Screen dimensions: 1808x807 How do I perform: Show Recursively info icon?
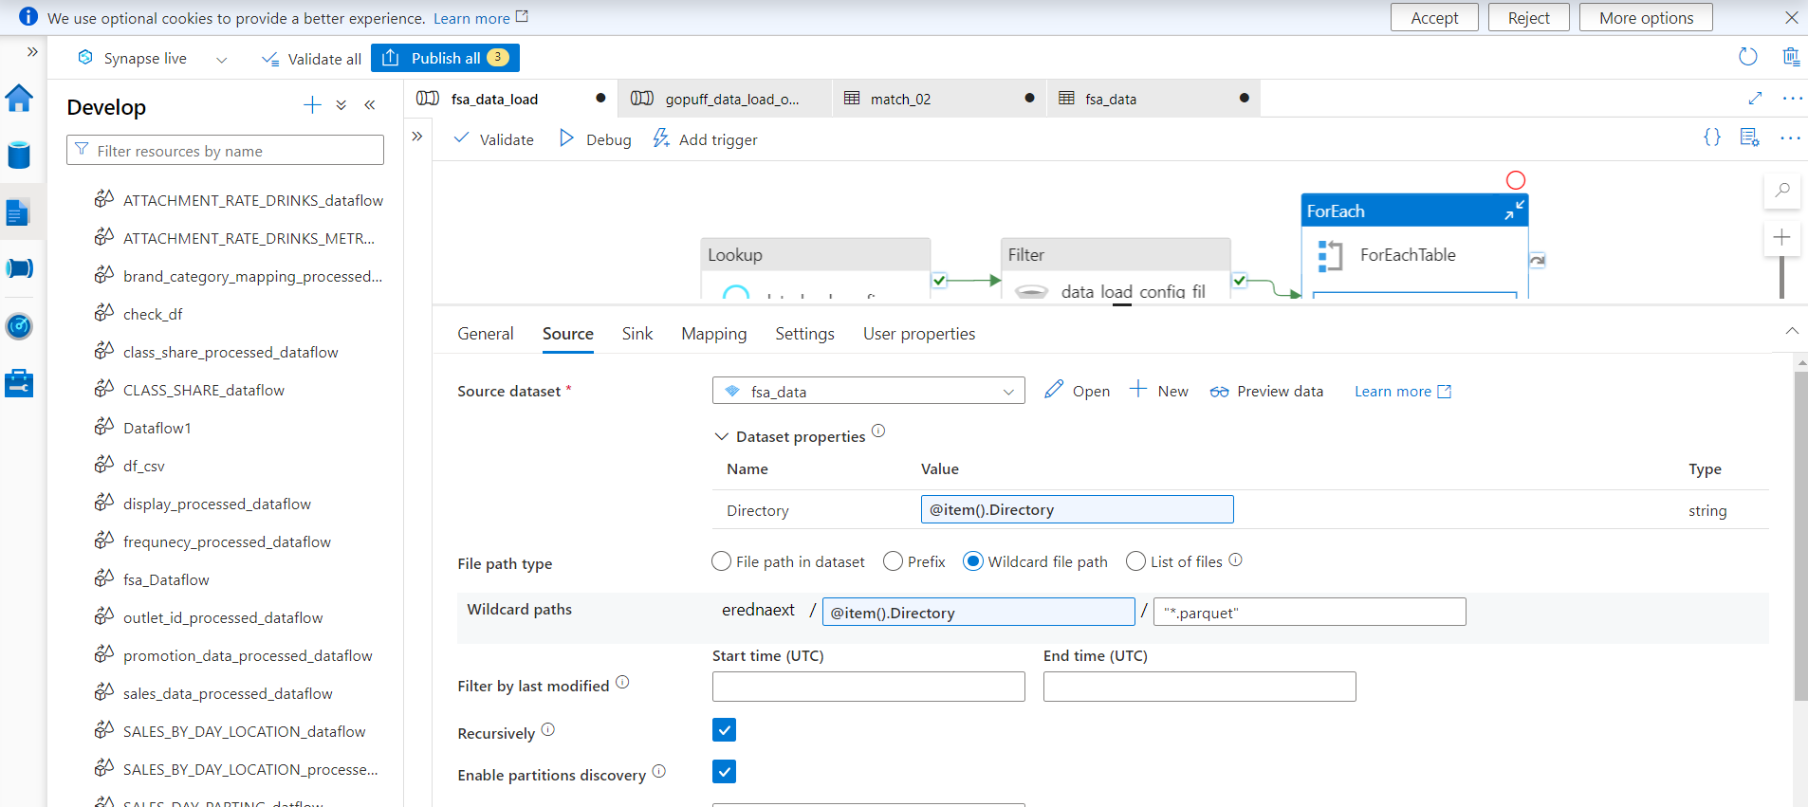[547, 729]
